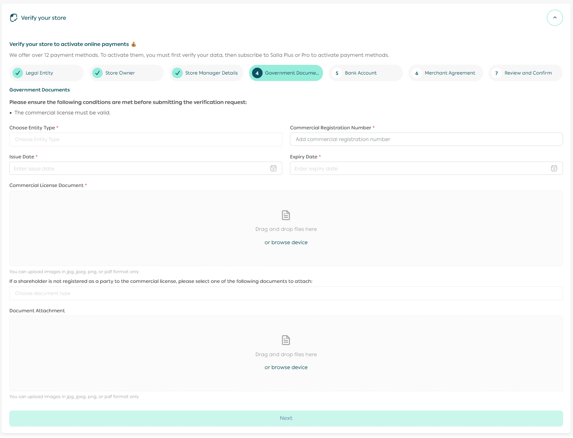
Task: Click the Verify your store logo icon
Action: coord(14,18)
